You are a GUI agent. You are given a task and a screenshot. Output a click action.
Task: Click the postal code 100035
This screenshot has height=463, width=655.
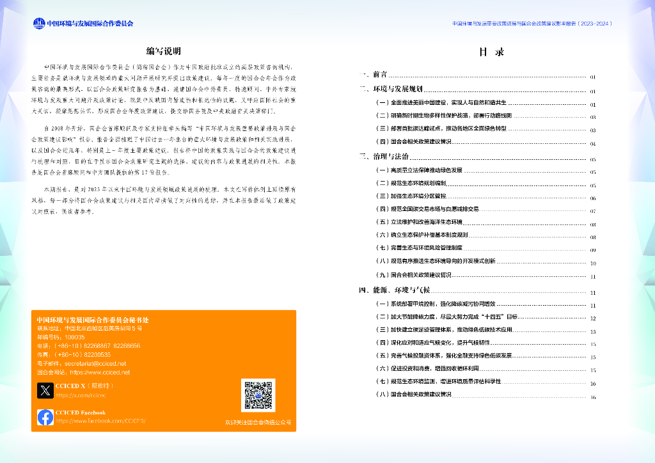click(75, 337)
